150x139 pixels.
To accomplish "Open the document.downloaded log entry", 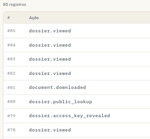I will pyautogui.click(x=77, y=88).
